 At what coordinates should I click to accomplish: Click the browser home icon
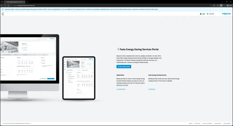(8, 5)
